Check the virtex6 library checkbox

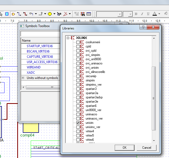tap(78, 140)
